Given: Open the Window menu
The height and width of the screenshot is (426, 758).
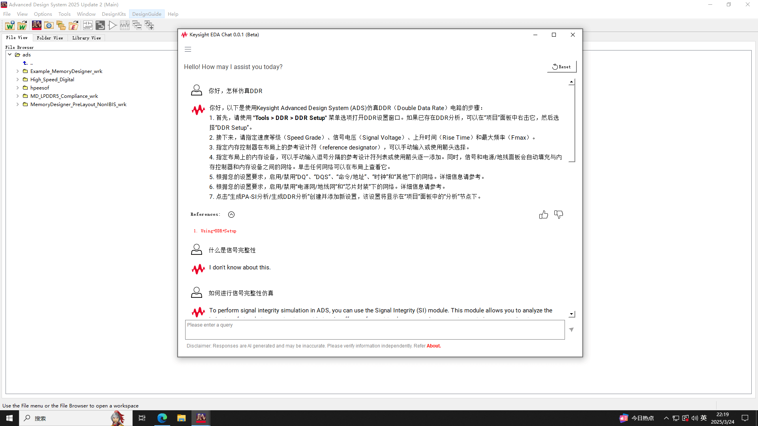Looking at the screenshot, I should coord(86,14).
